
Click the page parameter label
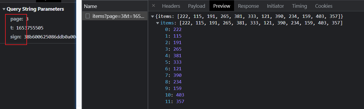pos(17,19)
